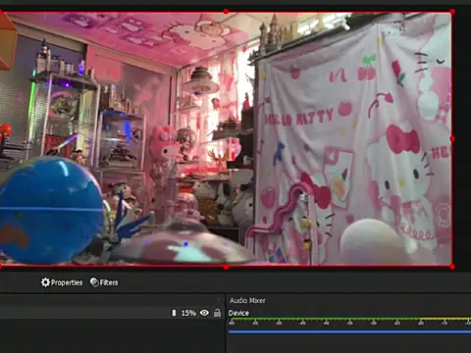This screenshot has height=353, width=471.
Task: Select the webcam source in the preview
Action: pos(226,139)
